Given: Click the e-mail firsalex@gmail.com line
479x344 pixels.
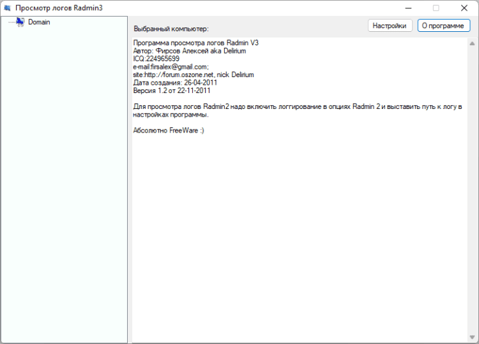Looking at the screenshot, I should (171, 67).
